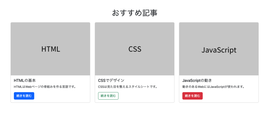This screenshot has height=129, width=269.
Task: Click the large CSS label inside image
Action: click(x=135, y=49)
